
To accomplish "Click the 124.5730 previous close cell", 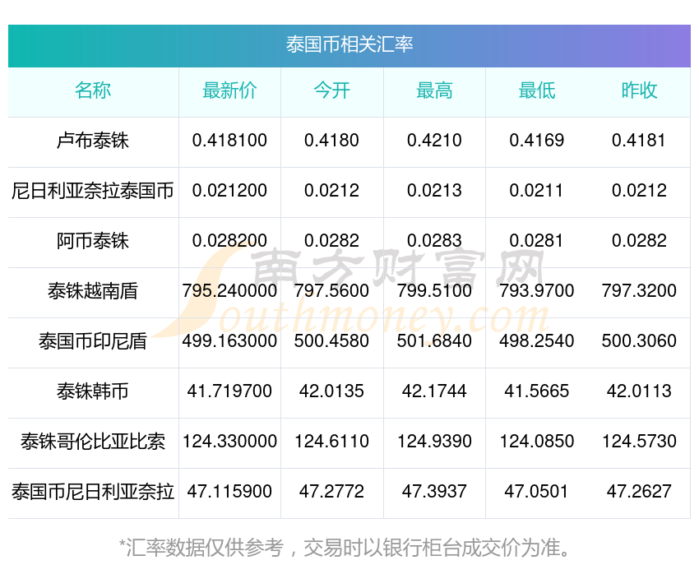I will (639, 442).
